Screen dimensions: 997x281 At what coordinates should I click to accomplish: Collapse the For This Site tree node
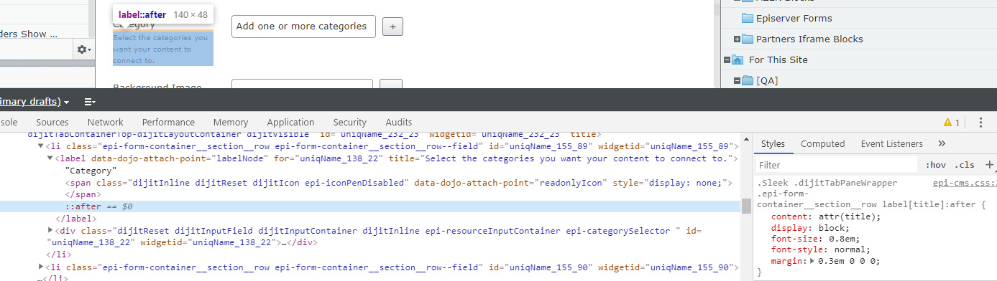[727, 59]
